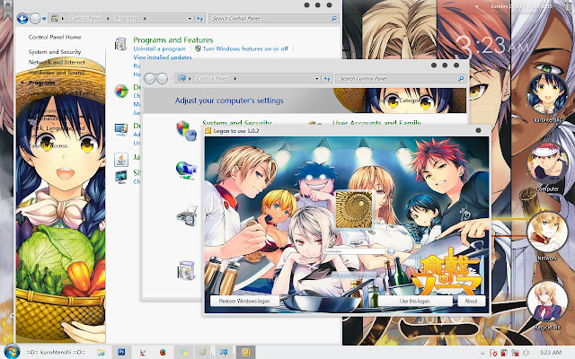Click Uninstall a program link
Image resolution: width=575 pixels, height=359 pixels.
[160, 48]
